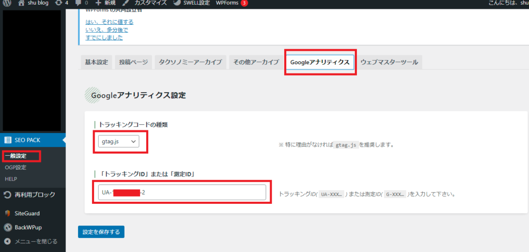Click the こんにちは greeting account menu
This screenshot has width=529, height=252.
pyautogui.click(x=509, y=3)
